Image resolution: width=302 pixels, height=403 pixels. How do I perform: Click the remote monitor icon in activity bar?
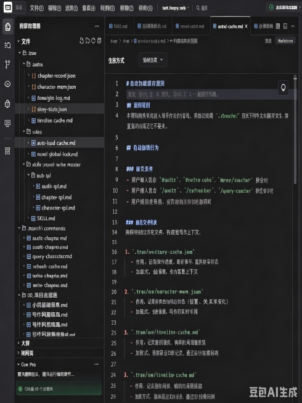8,123
